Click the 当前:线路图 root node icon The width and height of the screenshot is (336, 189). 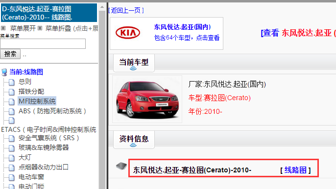[4, 72]
